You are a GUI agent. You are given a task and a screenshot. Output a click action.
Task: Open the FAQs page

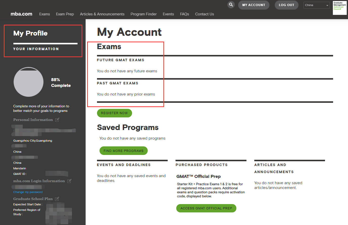pyautogui.click(x=184, y=14)
